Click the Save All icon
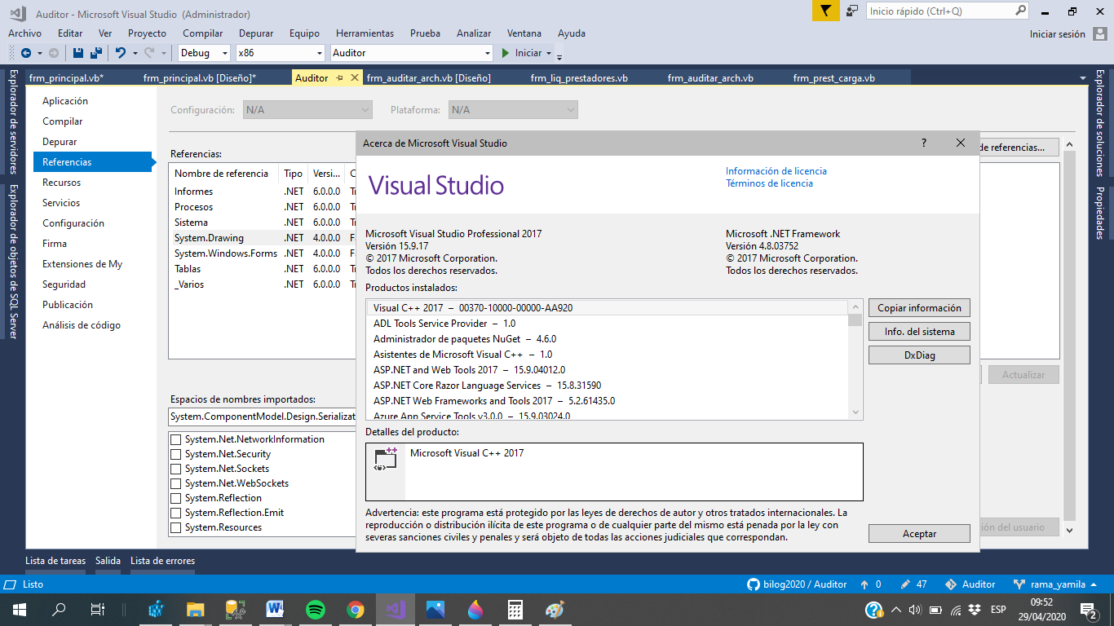The height and width of the screenshot is (626, 1114). point(96,53)
